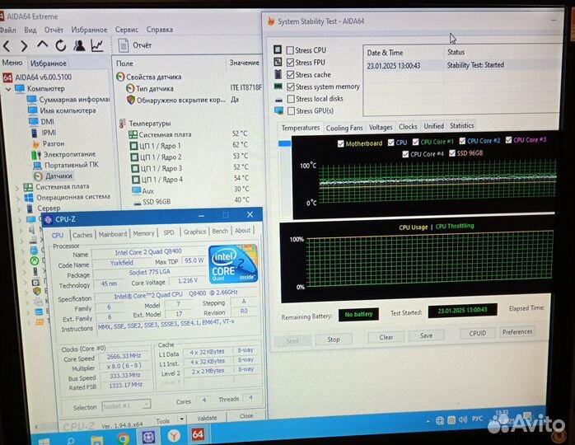This screenshot has height=445, width=575.
Task: Toggle Stress system memory checkbox
Action: pyautogui.click(x=291, y=87)
